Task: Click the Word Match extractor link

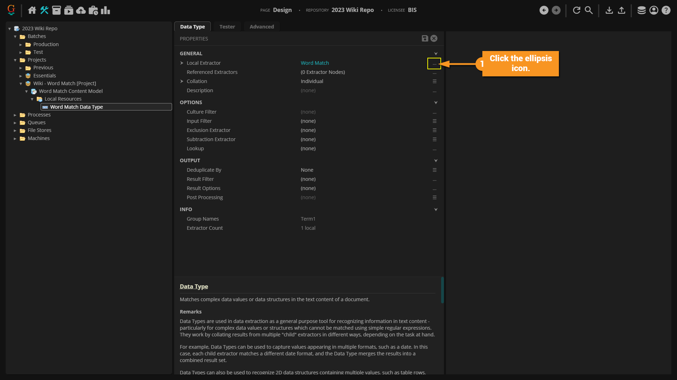Action: (315, 63)
